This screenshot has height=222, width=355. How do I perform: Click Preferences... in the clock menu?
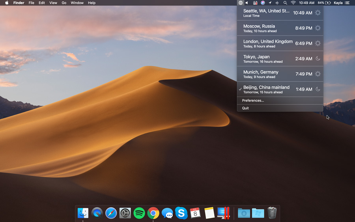pos(253,101)
